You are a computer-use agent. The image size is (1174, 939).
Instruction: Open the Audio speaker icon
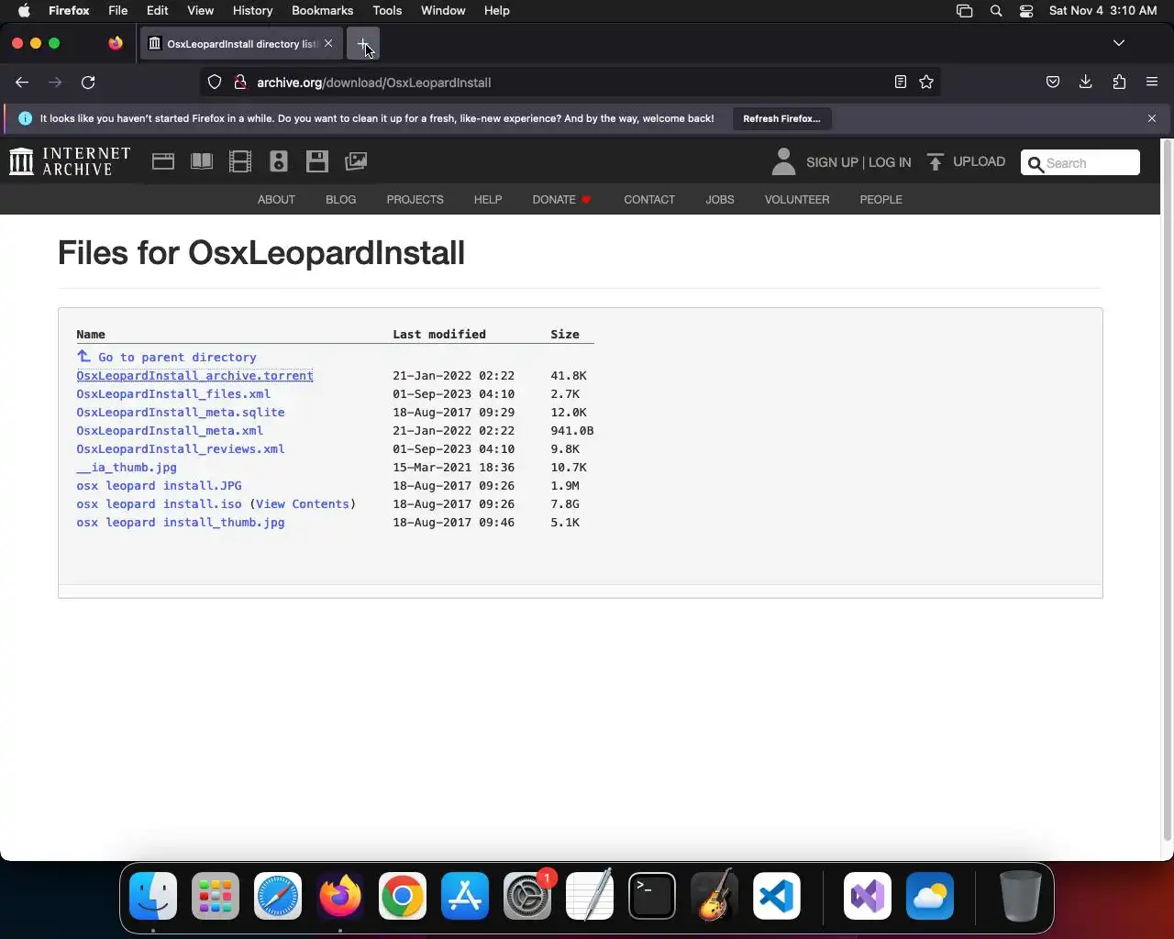(x=279, y=161)
